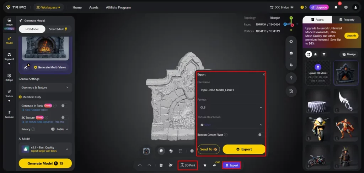Screen dimensions: 364x173
Task: Open the 3D Workspace dropdown
Action: tap(48, 7)
